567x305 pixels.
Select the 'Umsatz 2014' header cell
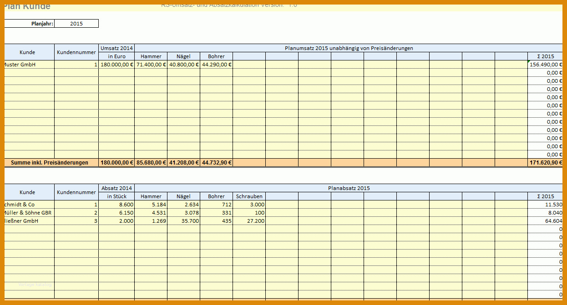116,48
